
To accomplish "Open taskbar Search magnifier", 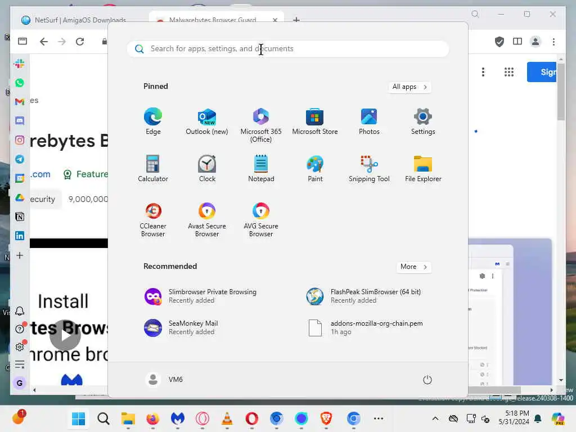I will [103, 418].
